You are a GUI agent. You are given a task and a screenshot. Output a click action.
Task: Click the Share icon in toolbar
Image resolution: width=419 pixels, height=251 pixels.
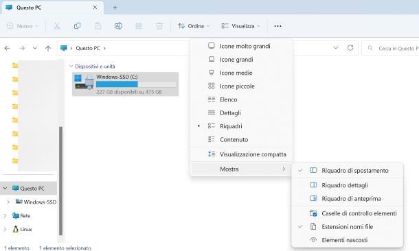coord(139,26)
